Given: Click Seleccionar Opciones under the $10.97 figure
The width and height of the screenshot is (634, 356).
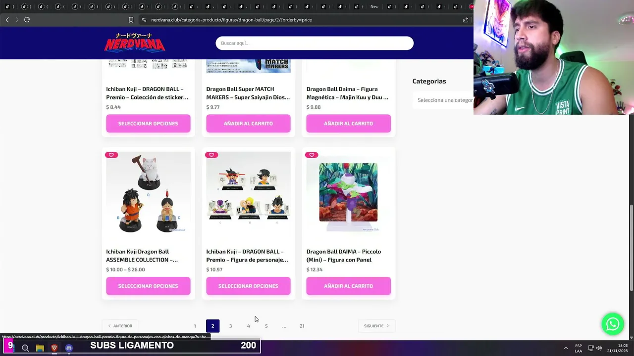Looking at the screenshot, I should pyautogui.click(x=248, y=286).
